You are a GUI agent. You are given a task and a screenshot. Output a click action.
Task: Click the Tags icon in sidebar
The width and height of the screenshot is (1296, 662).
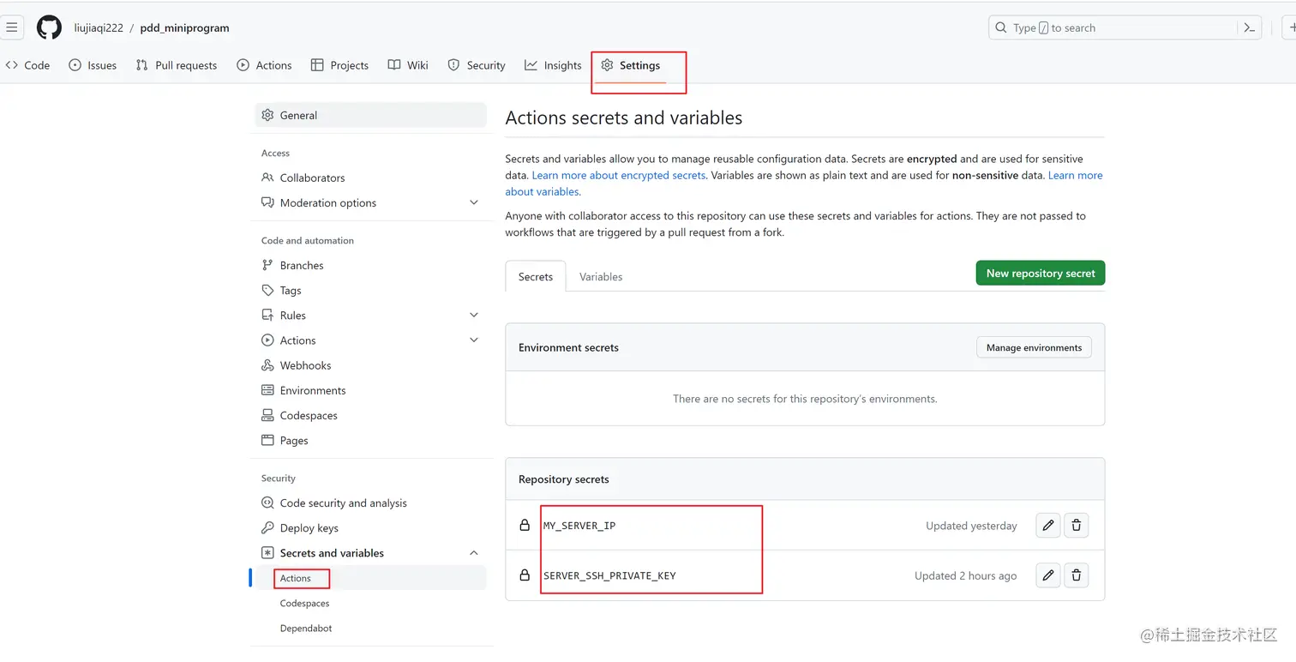click(267, 290)
